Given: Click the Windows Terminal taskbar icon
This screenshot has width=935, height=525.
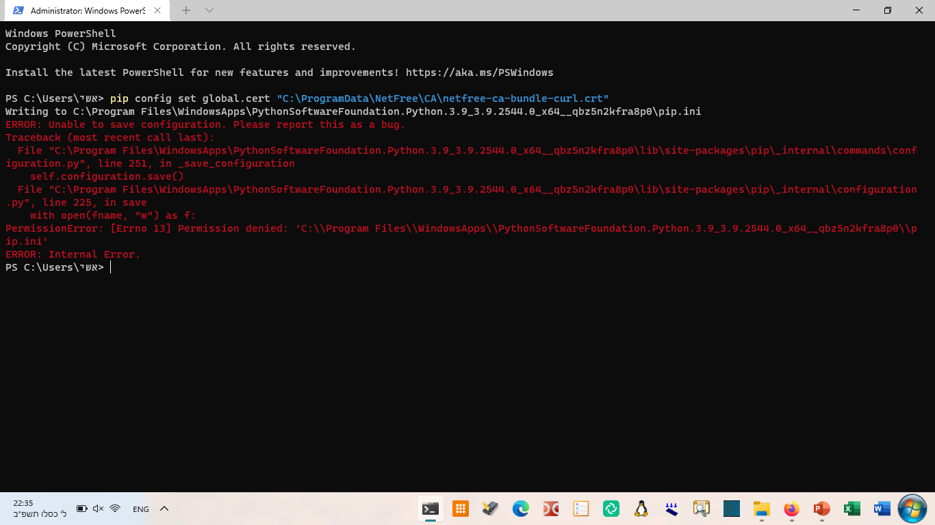Looking at the screenshot, I should pos(431,509).
